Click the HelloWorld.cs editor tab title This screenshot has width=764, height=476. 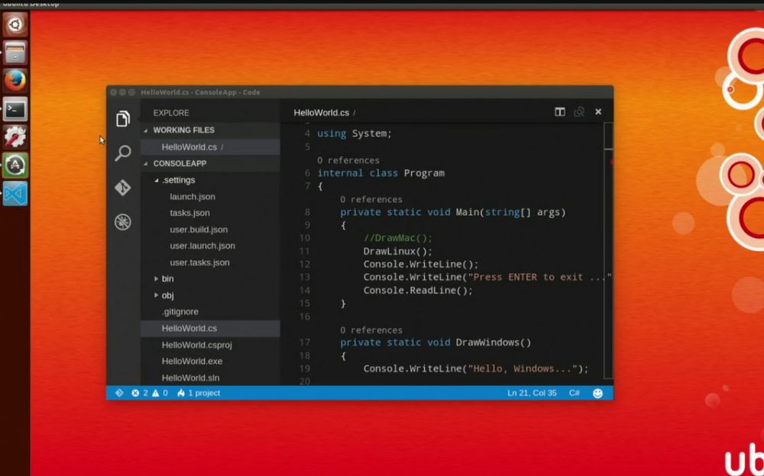click(x=322, y=112)
